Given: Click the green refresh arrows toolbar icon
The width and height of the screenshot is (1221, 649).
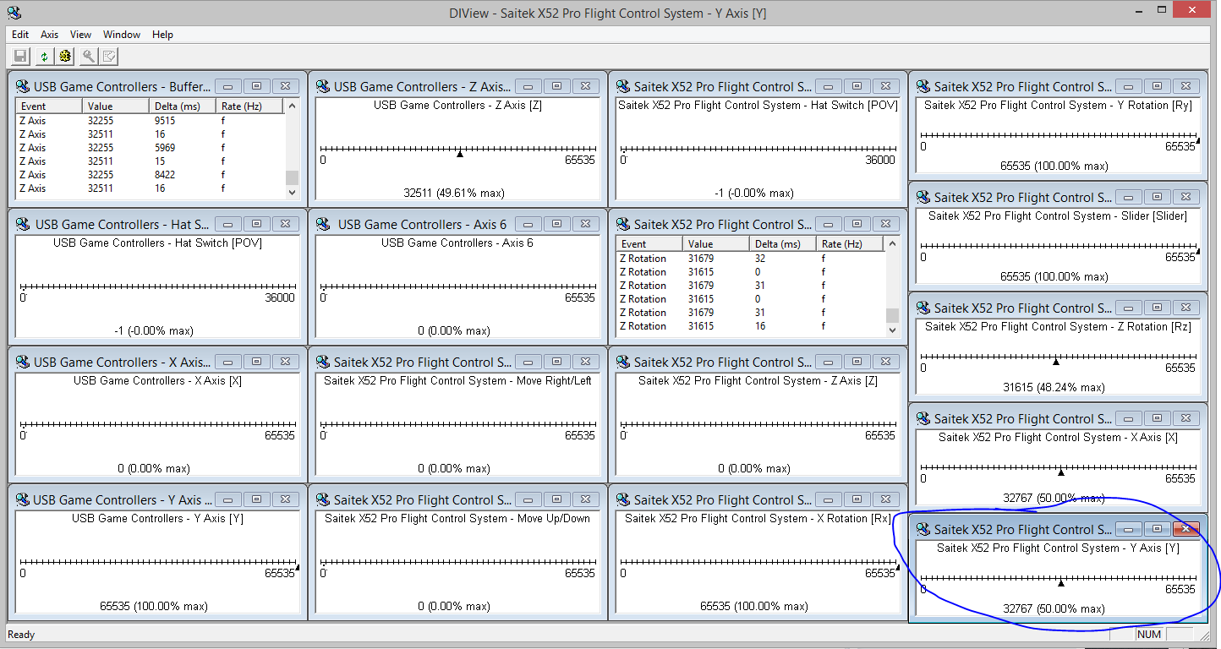Looking at the screenshot, I should pos(44,57).
